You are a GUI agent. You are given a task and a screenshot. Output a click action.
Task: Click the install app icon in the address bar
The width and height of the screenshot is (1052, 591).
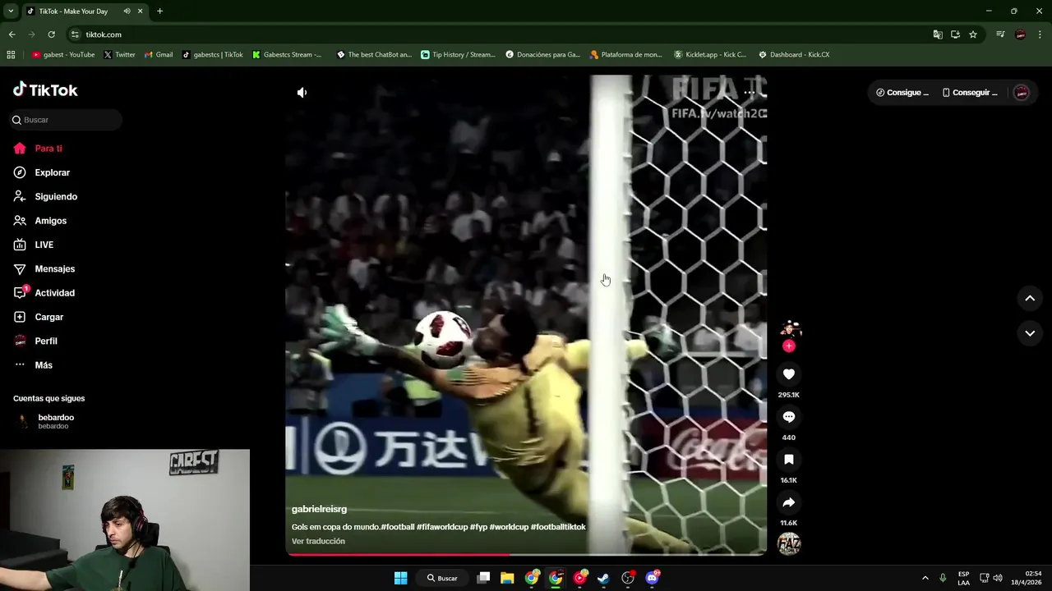click(x=955, y=34)
